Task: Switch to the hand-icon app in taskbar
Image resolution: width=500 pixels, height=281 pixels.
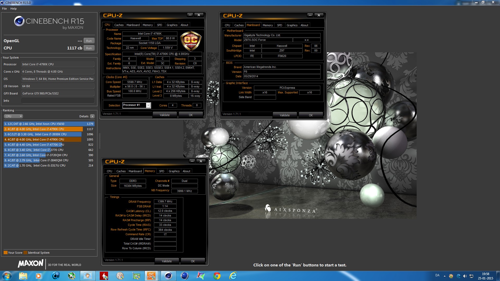Action: [88, 276]
